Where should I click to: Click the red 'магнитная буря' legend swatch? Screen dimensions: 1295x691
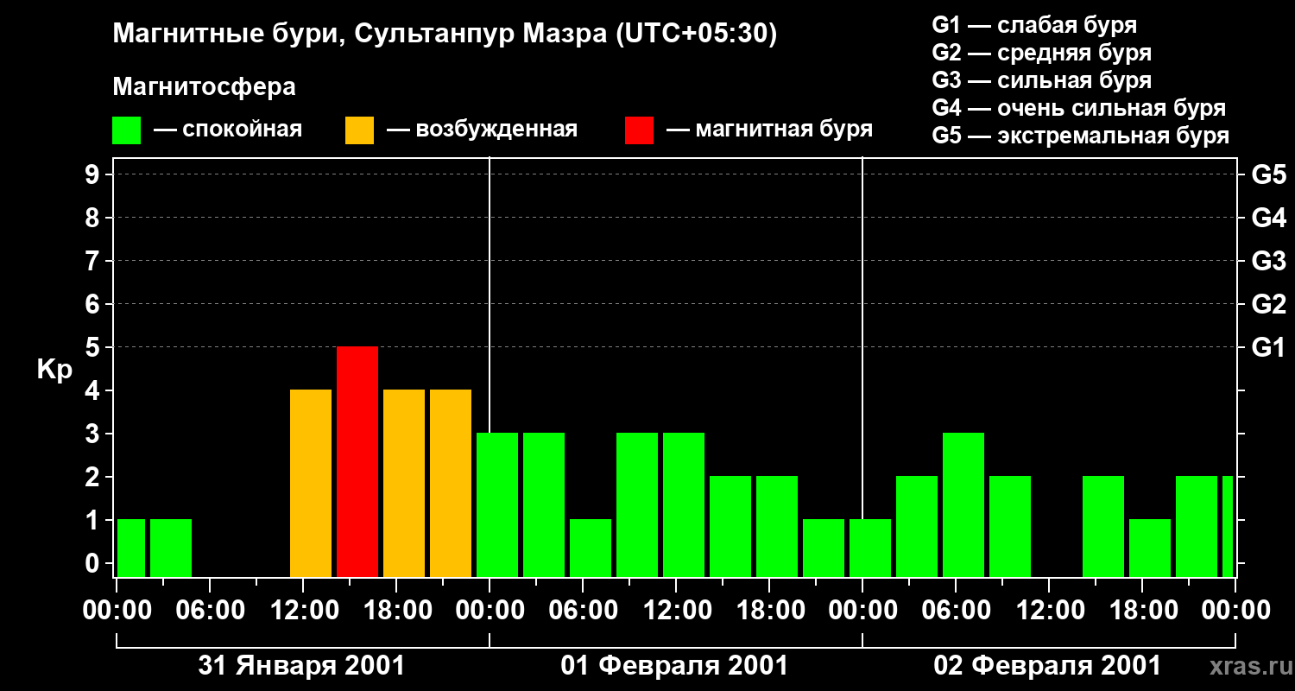639,130
